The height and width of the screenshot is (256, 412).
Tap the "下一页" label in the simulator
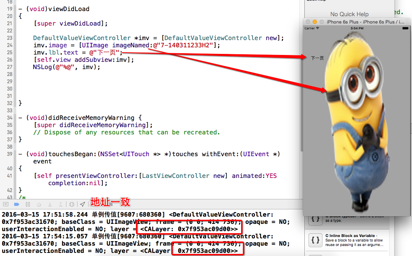317,58
